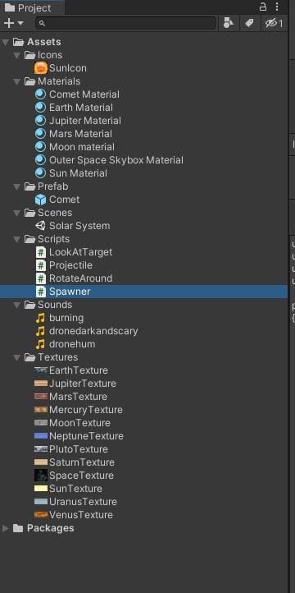The image size is (295, 593).
Task: Collapse the Icons folder arrow
Action: pyautogui.click(x=16, y=55)
